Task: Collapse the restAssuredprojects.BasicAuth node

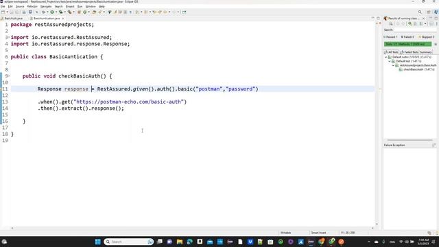Action: (393, 65)
